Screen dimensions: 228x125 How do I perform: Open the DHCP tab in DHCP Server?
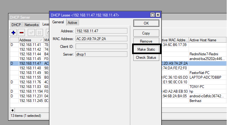(16, 25)
